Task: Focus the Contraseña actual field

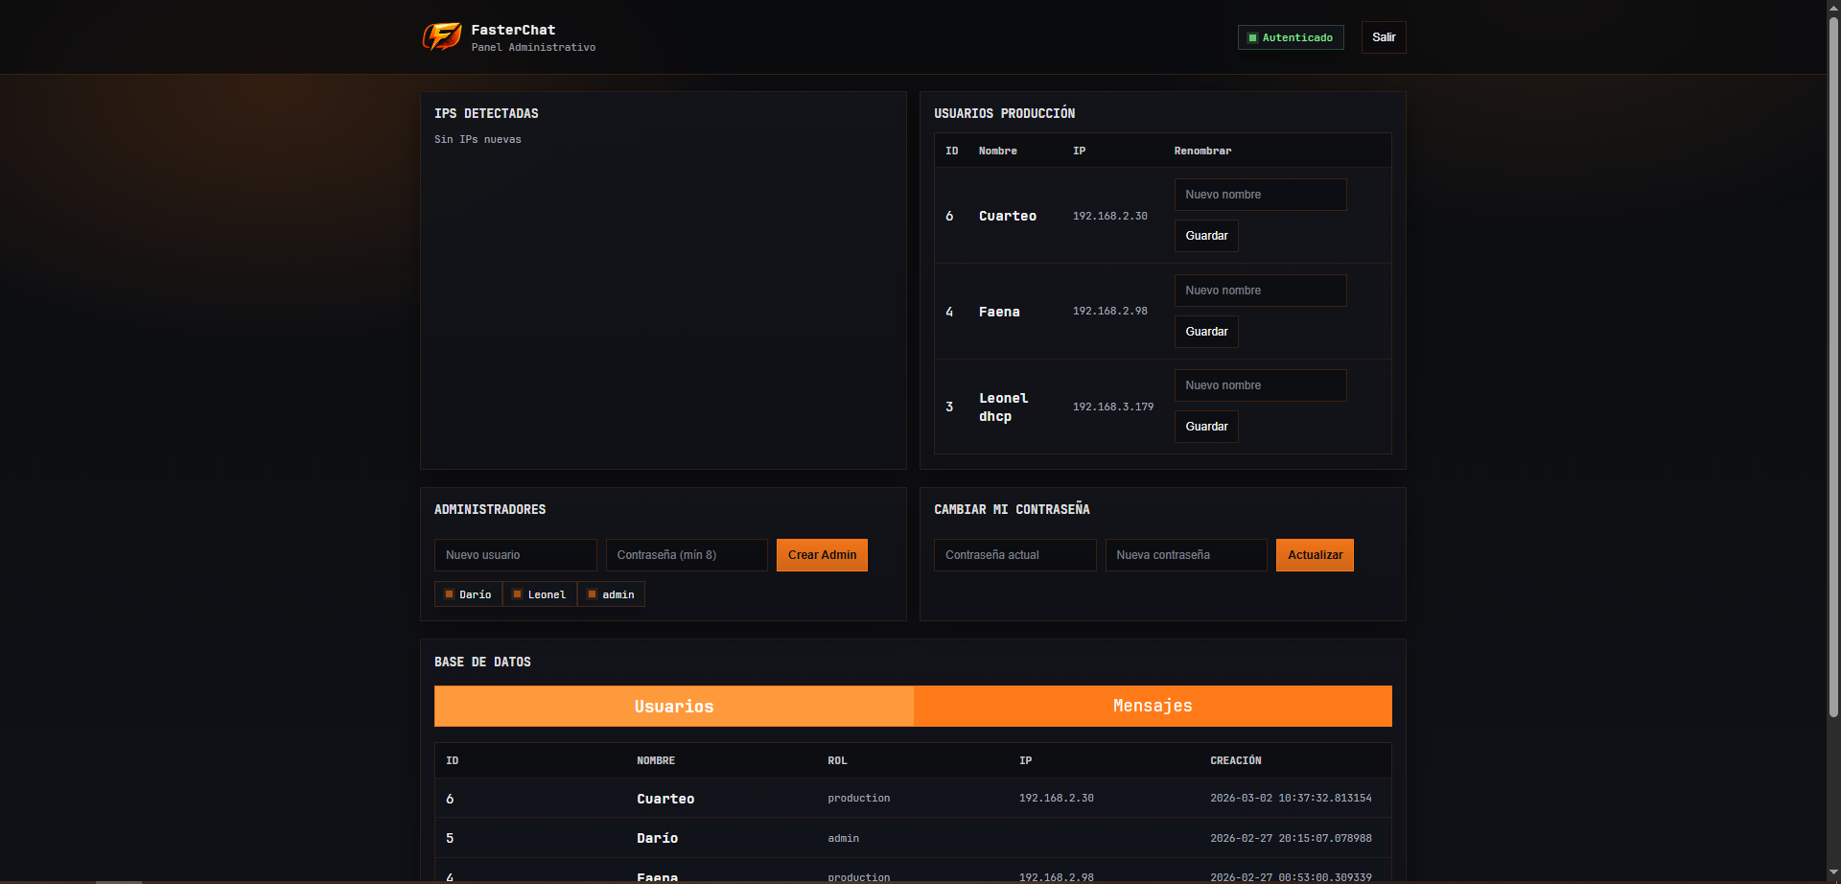Action: (1014, 555)
